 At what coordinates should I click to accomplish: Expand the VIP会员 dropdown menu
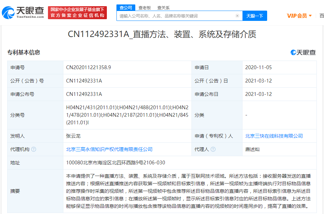click(299, 16)
